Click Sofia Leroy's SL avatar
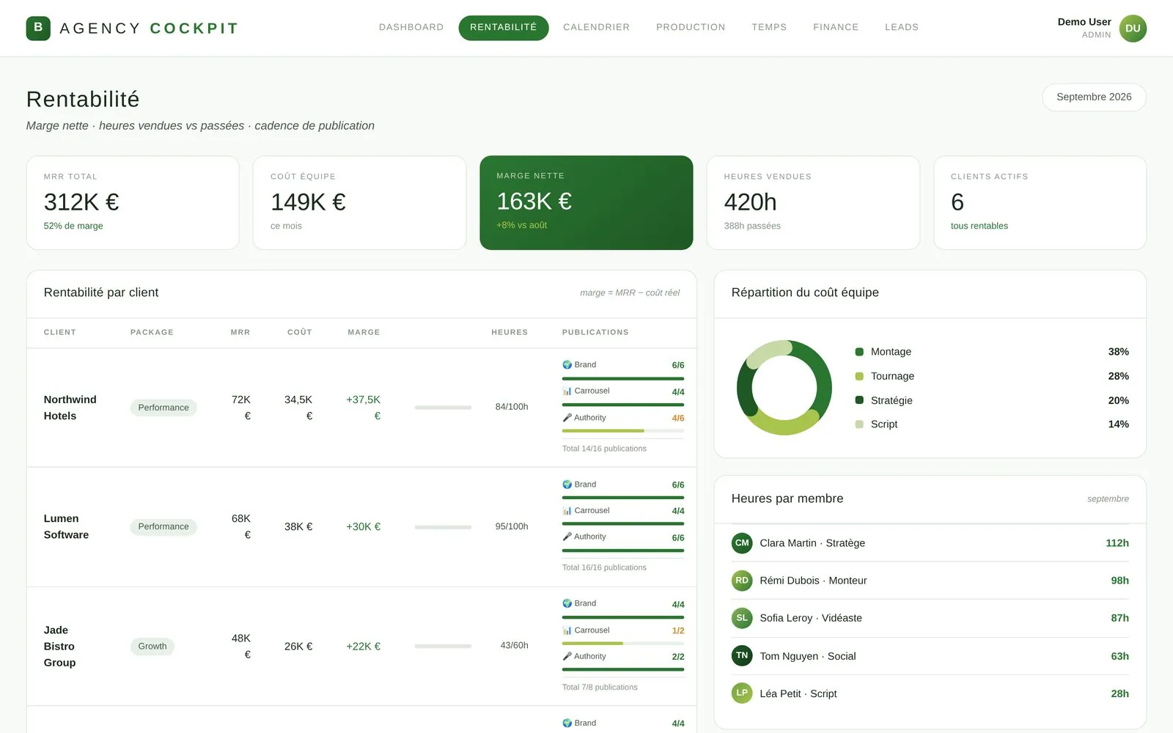Image resolution: width=1173 pixels, height=733 pixels. [x=742, y=618]
